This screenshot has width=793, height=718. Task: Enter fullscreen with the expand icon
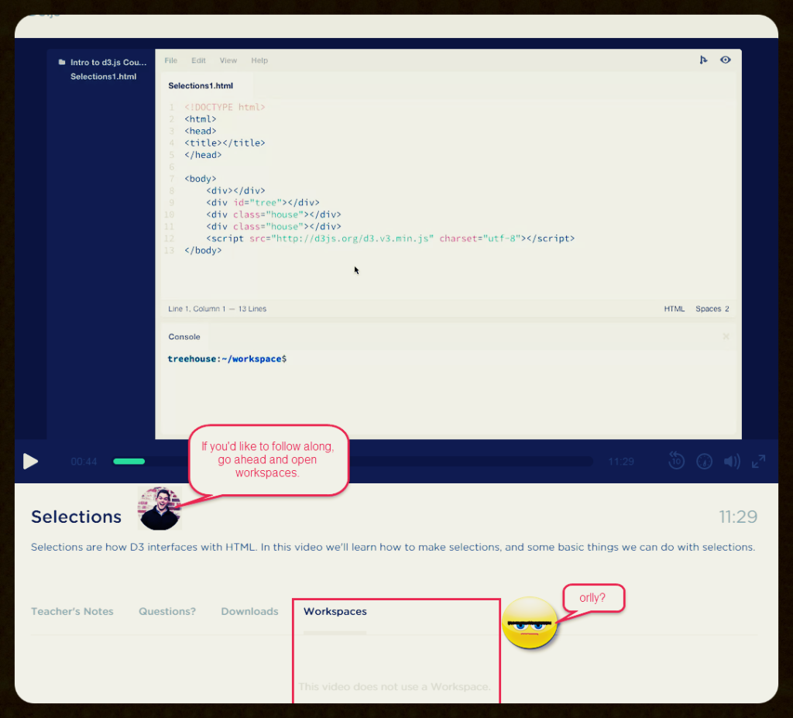coord(759,461)
